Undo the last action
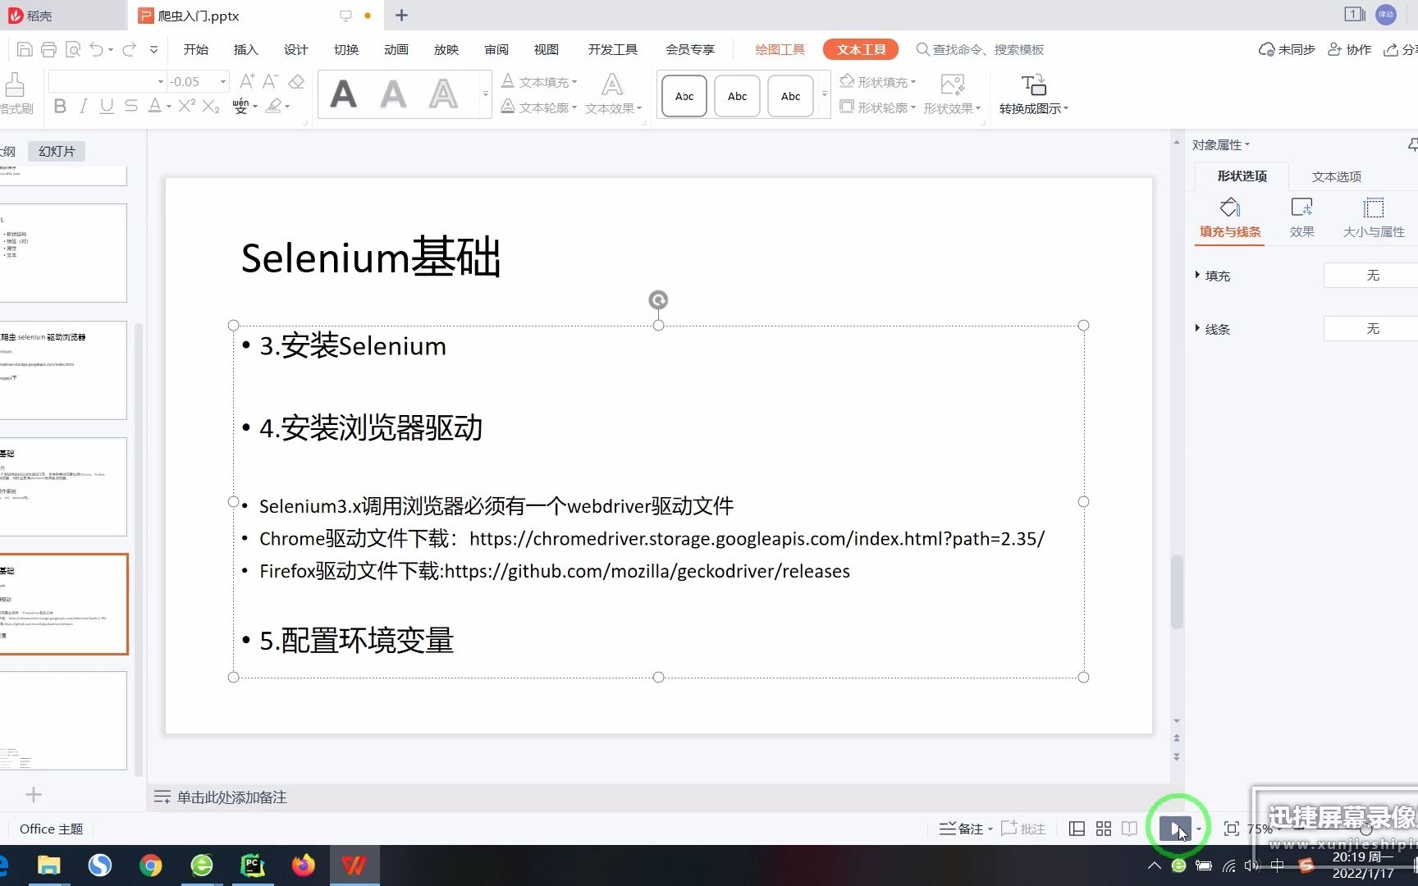This screenshot has height=886, width=1418. coord(97,49)
